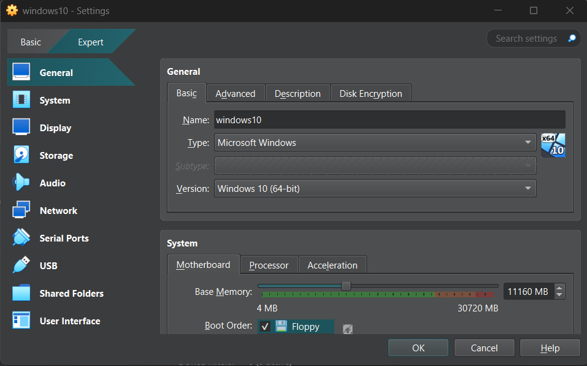Select the Serial Ports label in the sidebar
587x366 pixels.
64,238
